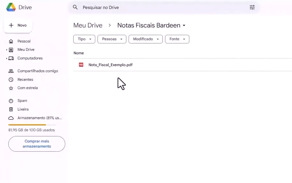The height and width of the screenshot is (183, 292).
Task: Open Compartilhados comigo section
Action: (x=38, y=71)
